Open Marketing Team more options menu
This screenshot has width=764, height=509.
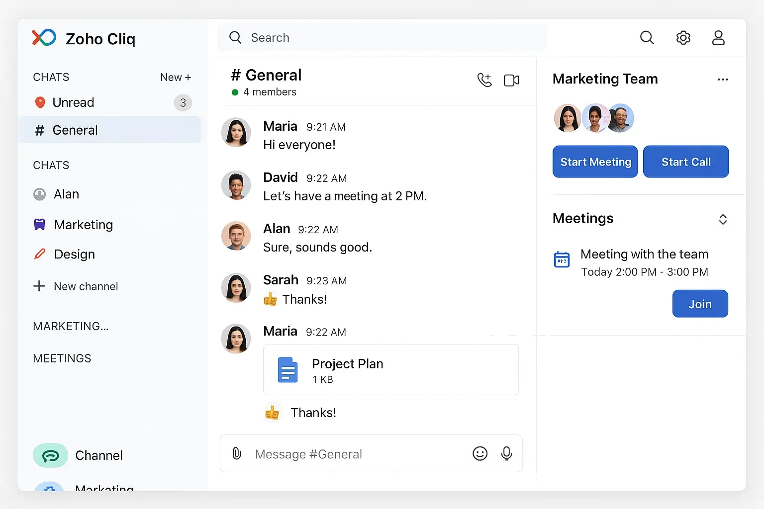pyautogui.click(x=723, y=80)
